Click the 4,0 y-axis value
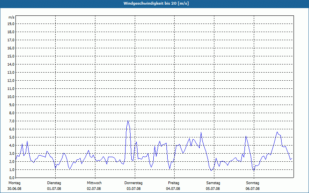This screenshot has width=309, height=193. pos(12,146)
